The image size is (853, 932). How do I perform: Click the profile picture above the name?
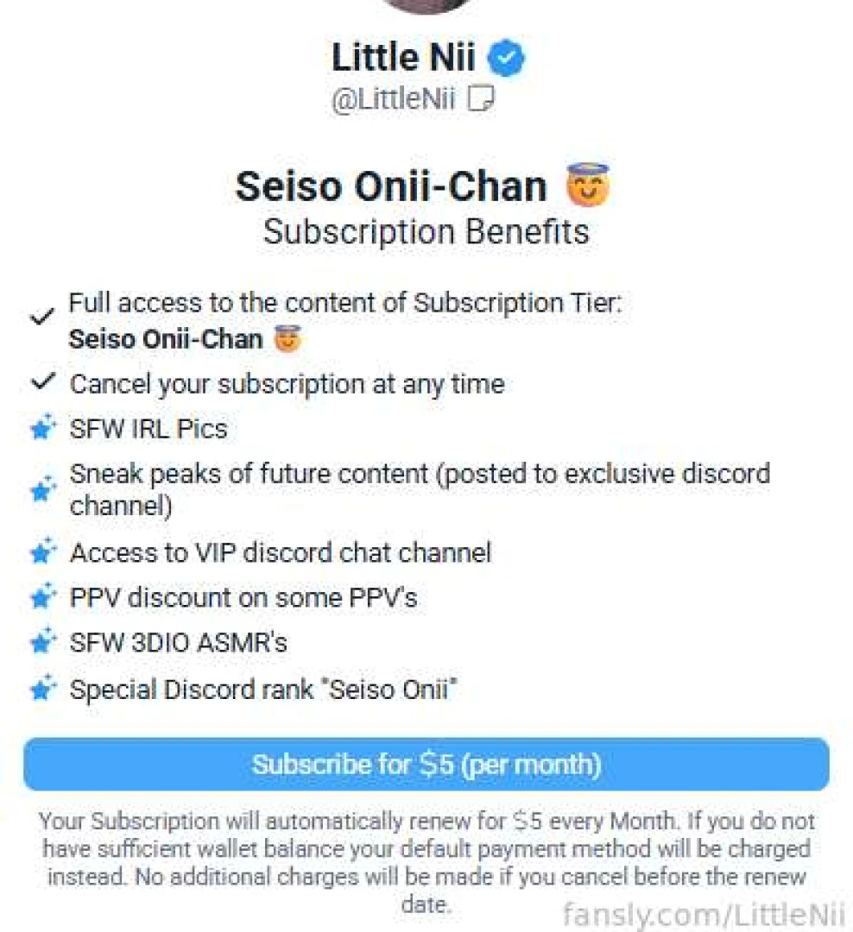pyautogui.click(x=423, y=5)
